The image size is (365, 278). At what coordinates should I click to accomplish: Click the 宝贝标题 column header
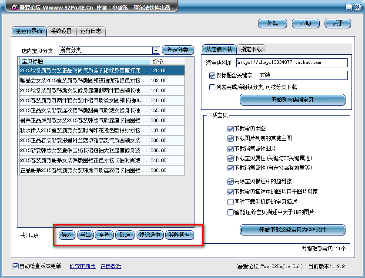tap(84, 61)
